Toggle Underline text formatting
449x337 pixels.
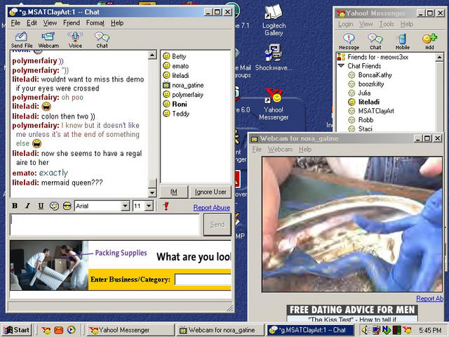[41, 206]
